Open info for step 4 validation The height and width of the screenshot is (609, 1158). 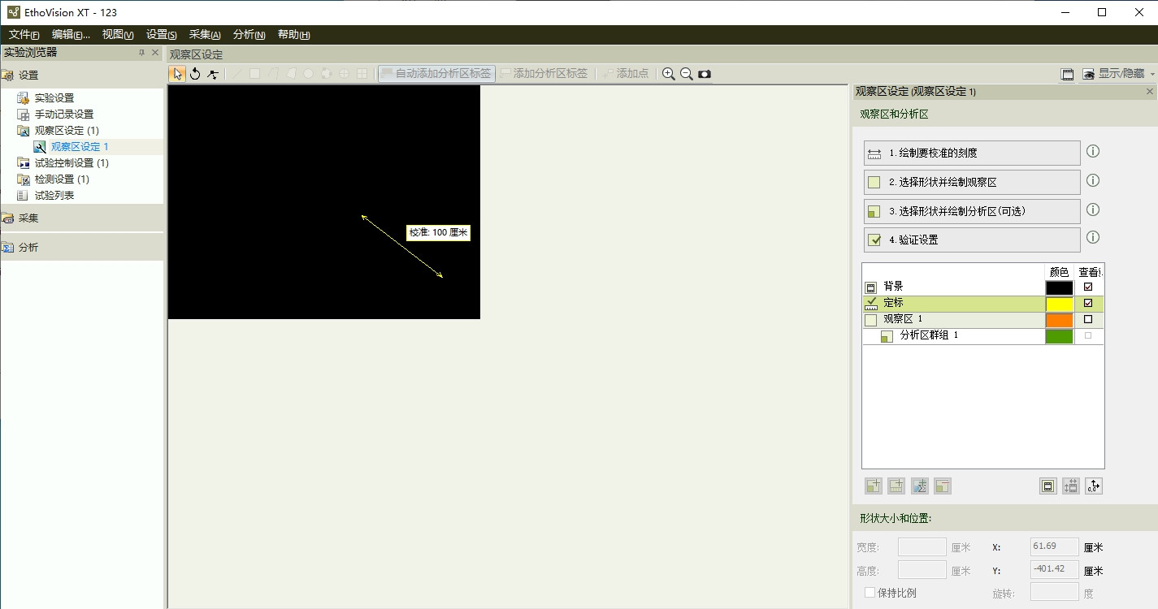pyautogui.click(x=1093, y=237)
